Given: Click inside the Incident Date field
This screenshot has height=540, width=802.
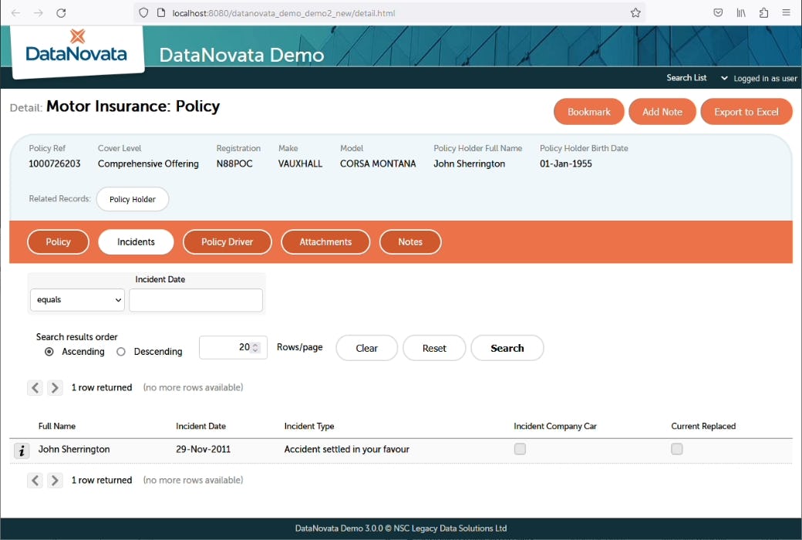Looking at the screenshot, I should coord(195,300).
